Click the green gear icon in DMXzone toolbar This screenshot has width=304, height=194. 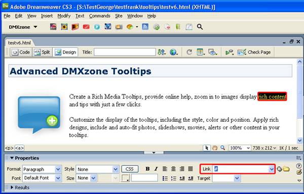156,27
